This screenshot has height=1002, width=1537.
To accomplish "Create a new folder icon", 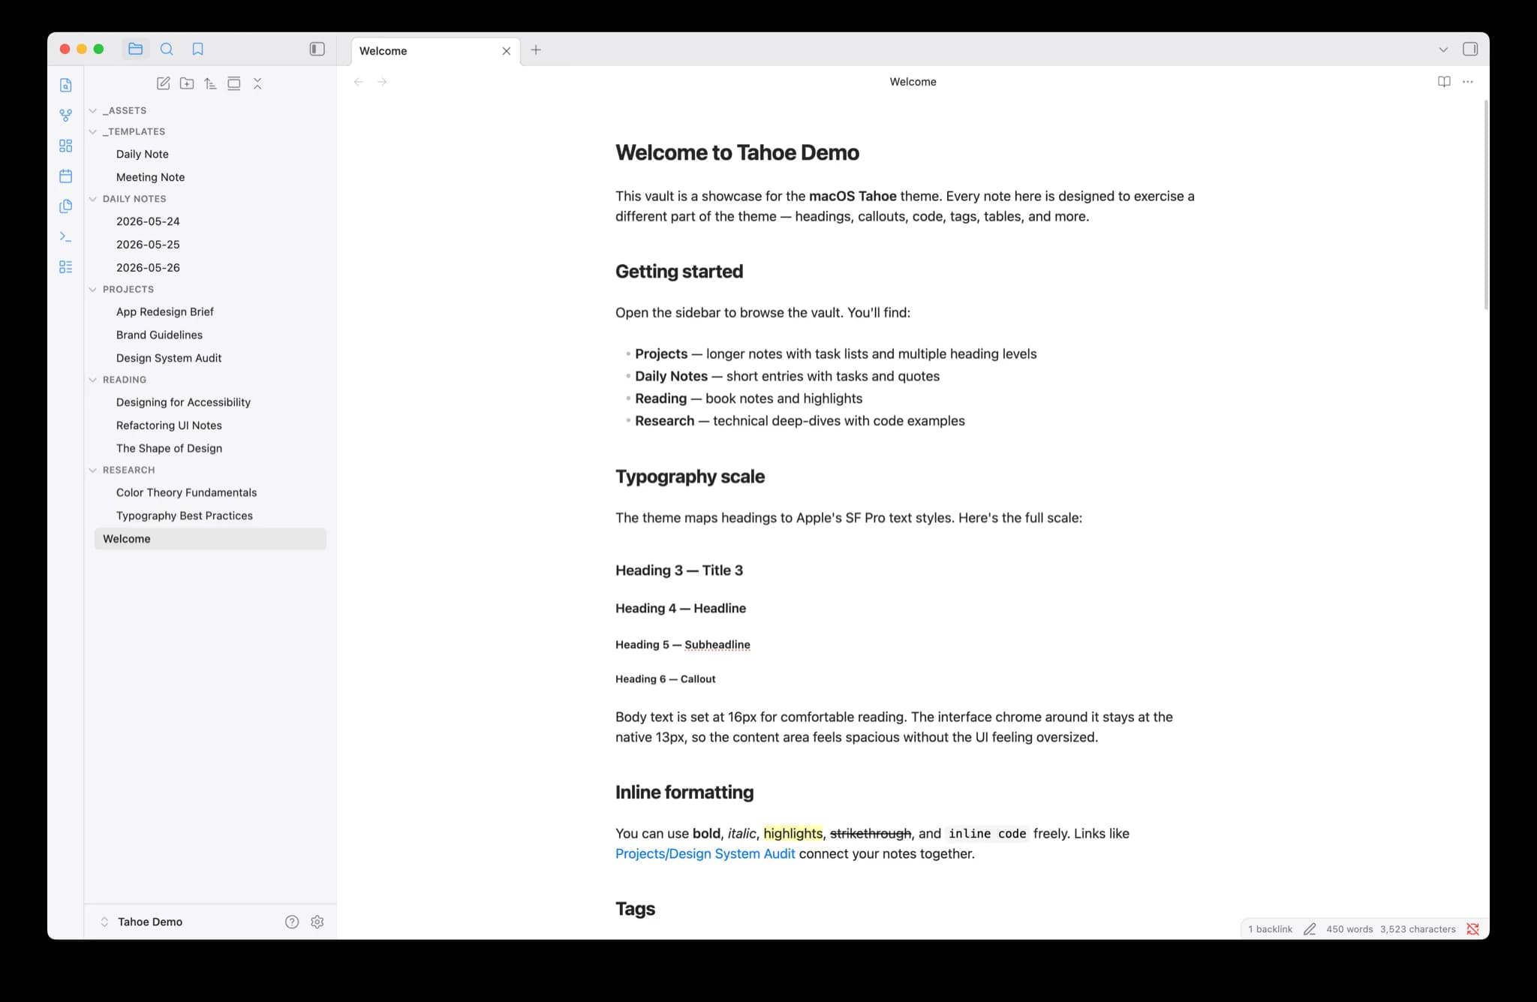I will tap(187, 83).
